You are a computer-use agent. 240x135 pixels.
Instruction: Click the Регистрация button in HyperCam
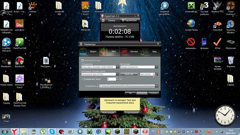[x=108, y=112]
